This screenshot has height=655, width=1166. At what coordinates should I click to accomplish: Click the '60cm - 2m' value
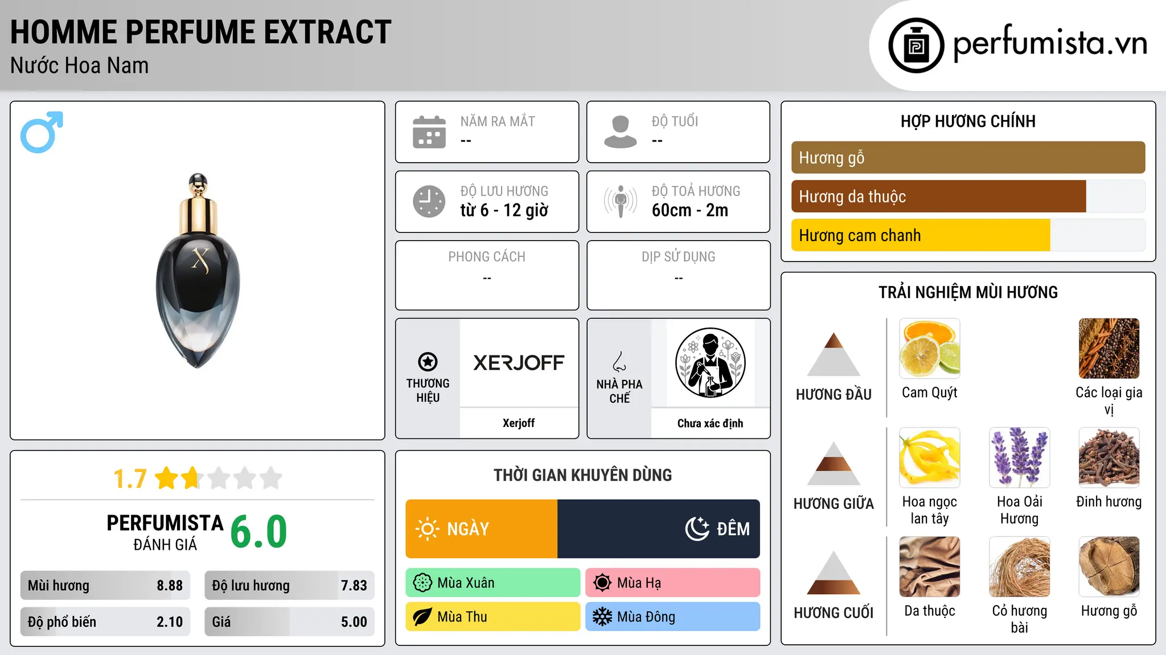pyautogui.click(x=690, y=210)
